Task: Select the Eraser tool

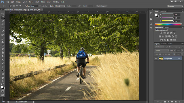Action: point(3,49)
